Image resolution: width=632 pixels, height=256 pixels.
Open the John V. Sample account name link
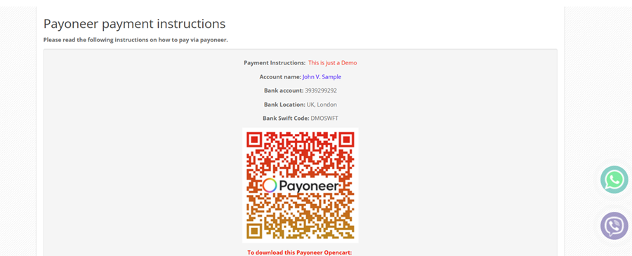point(322,77)
